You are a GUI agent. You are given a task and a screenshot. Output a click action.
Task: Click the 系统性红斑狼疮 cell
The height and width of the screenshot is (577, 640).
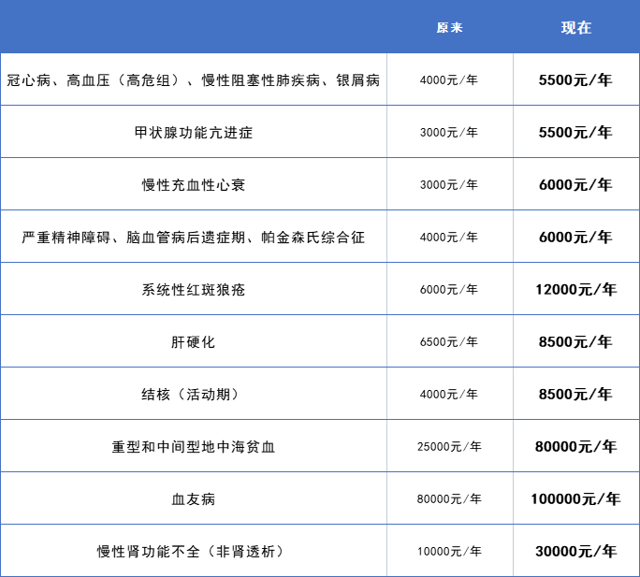click(194, 290)
